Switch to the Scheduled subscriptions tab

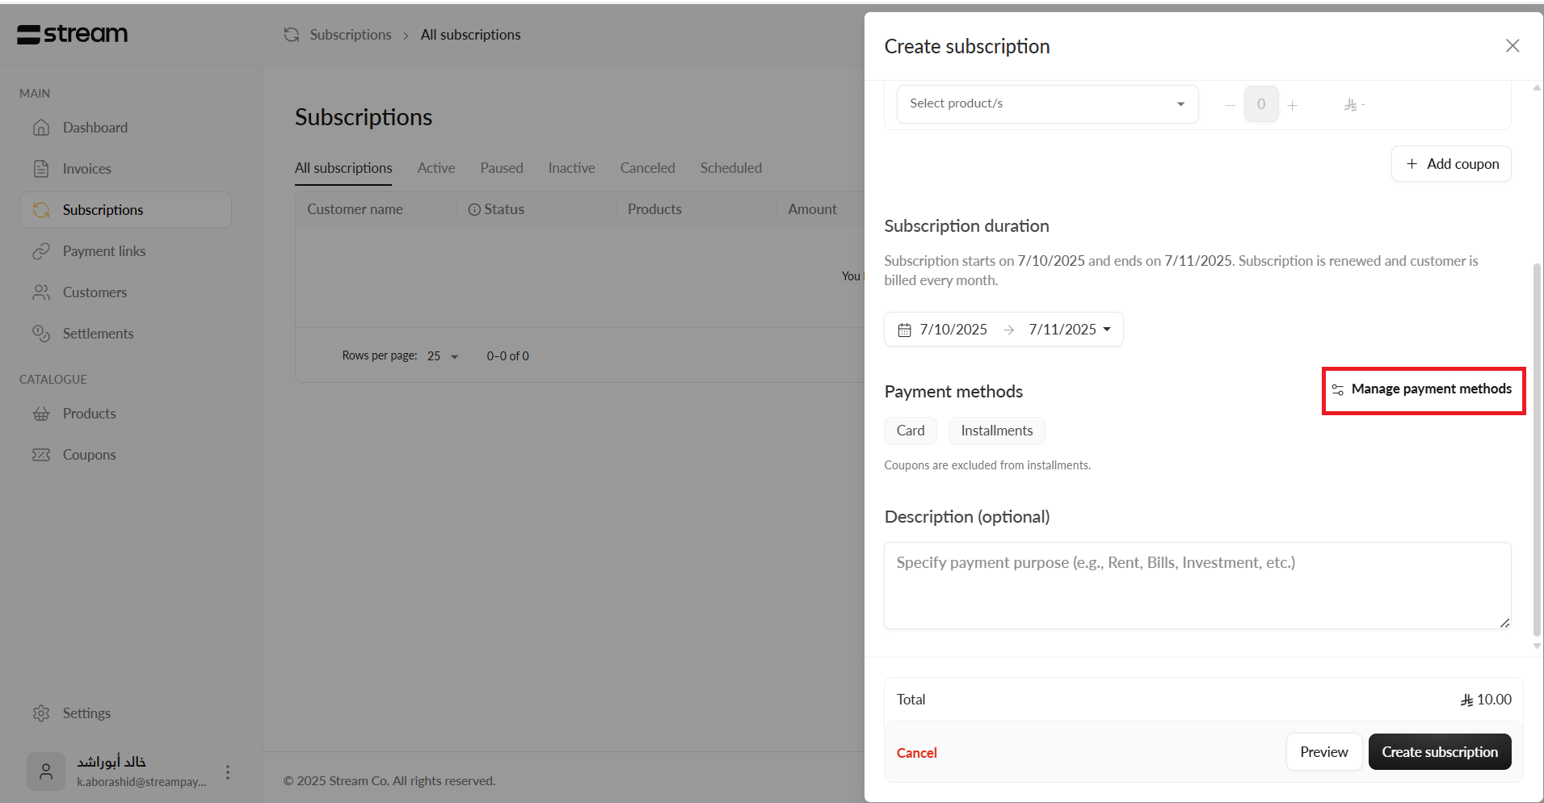point(730,168)
